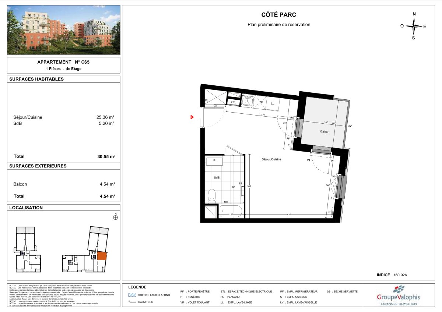This screenshot has height=312, width=442.
Task: Select 'F : FENÊTRE' legend entry
Action: (190, 297)
